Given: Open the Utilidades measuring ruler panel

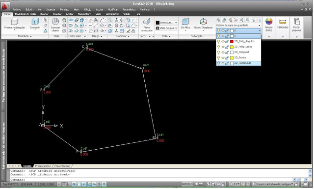Looking at the screenshot, I should click(283, 21).
